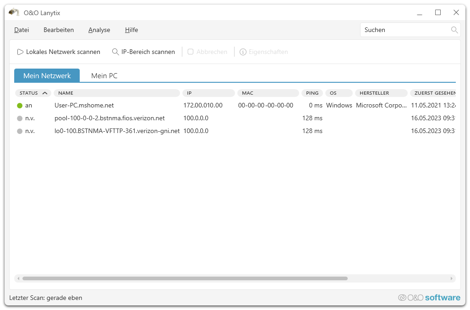Click the green status dot for User-PC.mshome.net
Image resolution: width=470 pixels, height=310 pixels.
pos(20,106)
